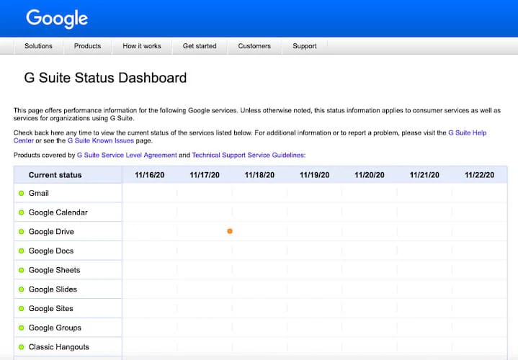Select the Google Docs service name
Screen dimensions: 518x360
51,251
